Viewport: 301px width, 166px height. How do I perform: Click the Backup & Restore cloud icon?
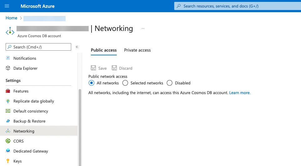click(x=8, y=121)
